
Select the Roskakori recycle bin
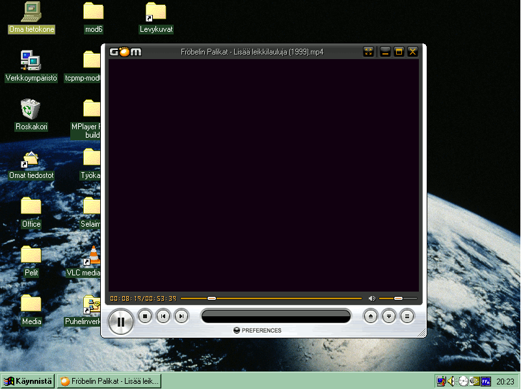[x=31, y=115]
